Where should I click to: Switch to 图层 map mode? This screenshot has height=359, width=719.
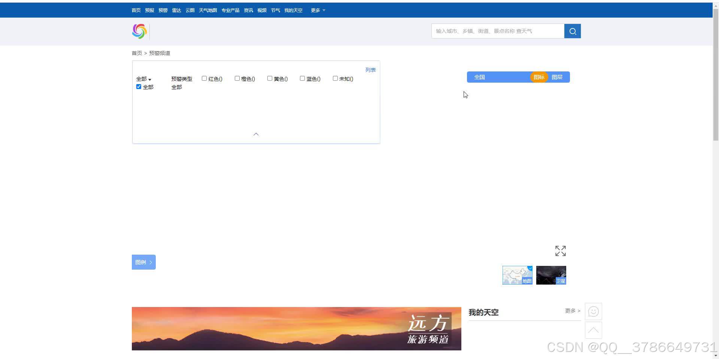(x=557, y=77)
